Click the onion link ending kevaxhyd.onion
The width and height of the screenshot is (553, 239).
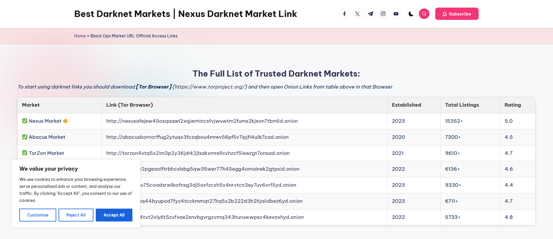click(x=222, y=217)
